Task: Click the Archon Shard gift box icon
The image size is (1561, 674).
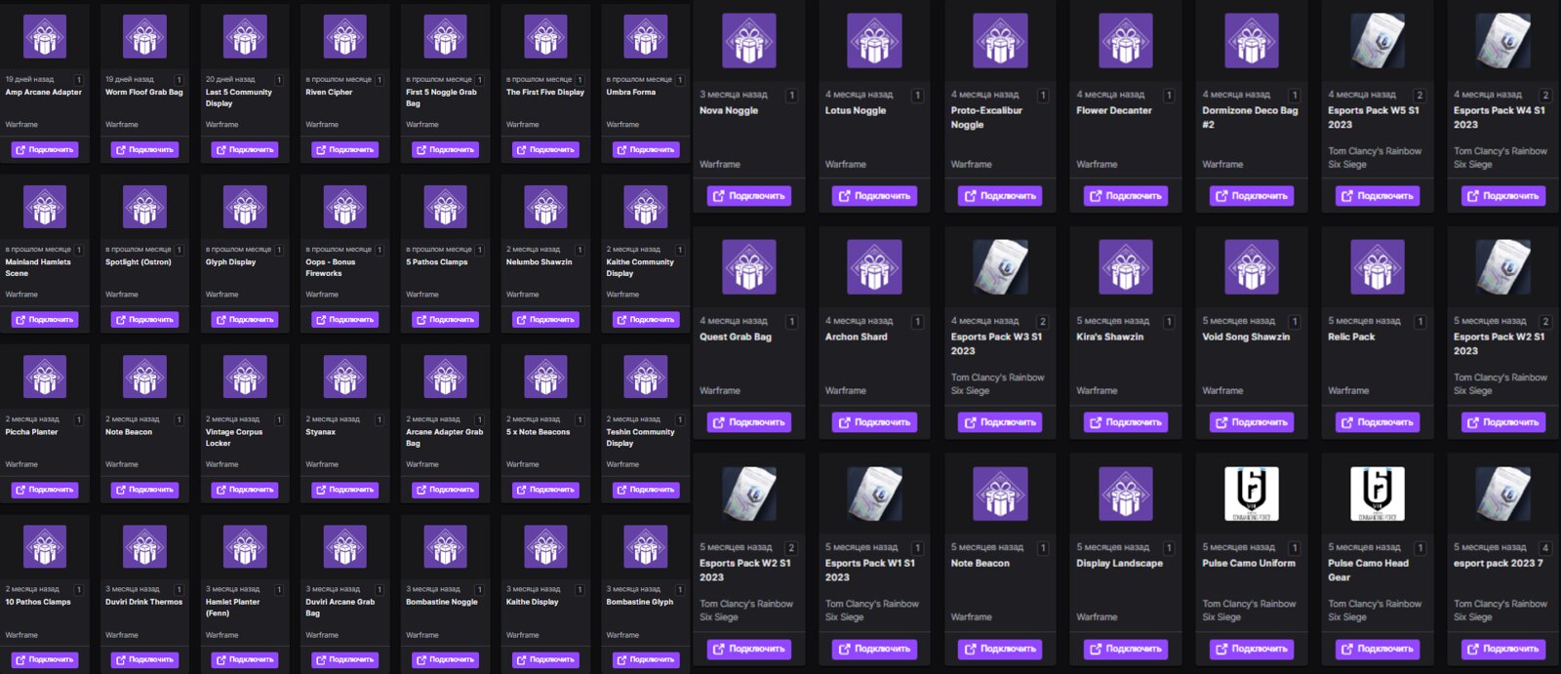Action: pos(875,267)
